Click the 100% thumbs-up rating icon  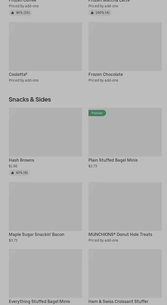(x=92, y=13)
